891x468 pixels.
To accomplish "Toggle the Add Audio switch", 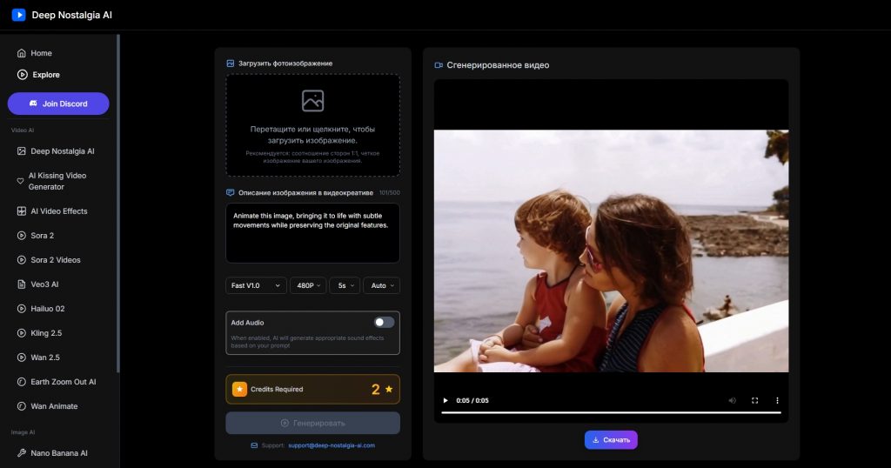I will (384, 322).
